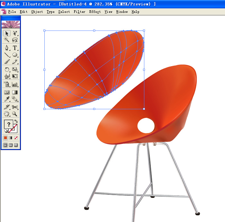Screen dimensions: 225x222
Task: Switch to Standard Screen Mode
Action: (5, 145)
